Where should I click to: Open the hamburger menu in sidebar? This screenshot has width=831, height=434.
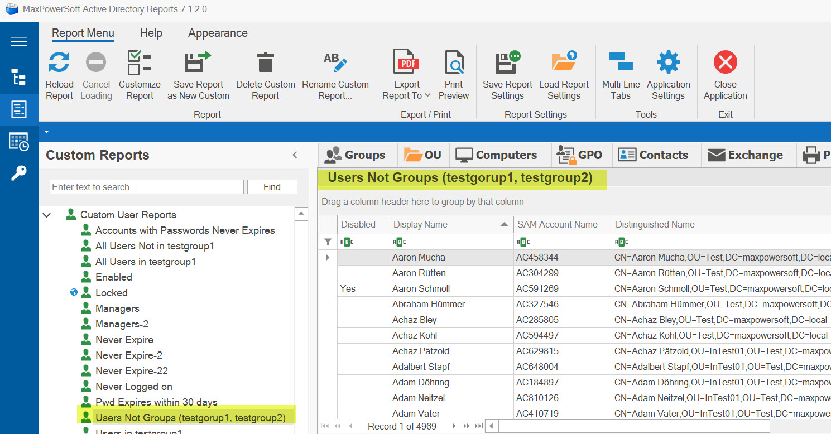click(x=19, y=42)
